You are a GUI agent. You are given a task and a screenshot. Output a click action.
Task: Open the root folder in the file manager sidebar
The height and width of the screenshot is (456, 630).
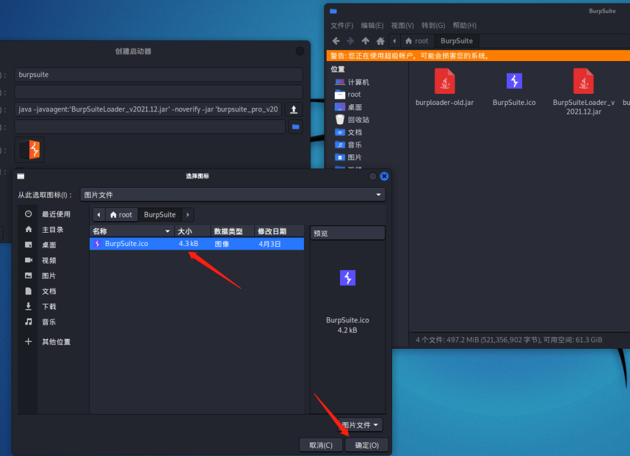point(348,94)
